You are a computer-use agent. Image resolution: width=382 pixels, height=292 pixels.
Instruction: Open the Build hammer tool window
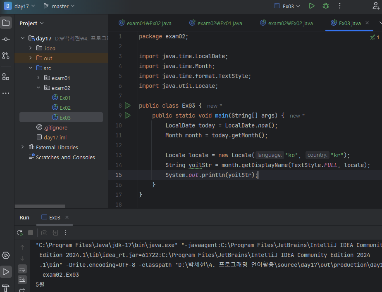6,287
